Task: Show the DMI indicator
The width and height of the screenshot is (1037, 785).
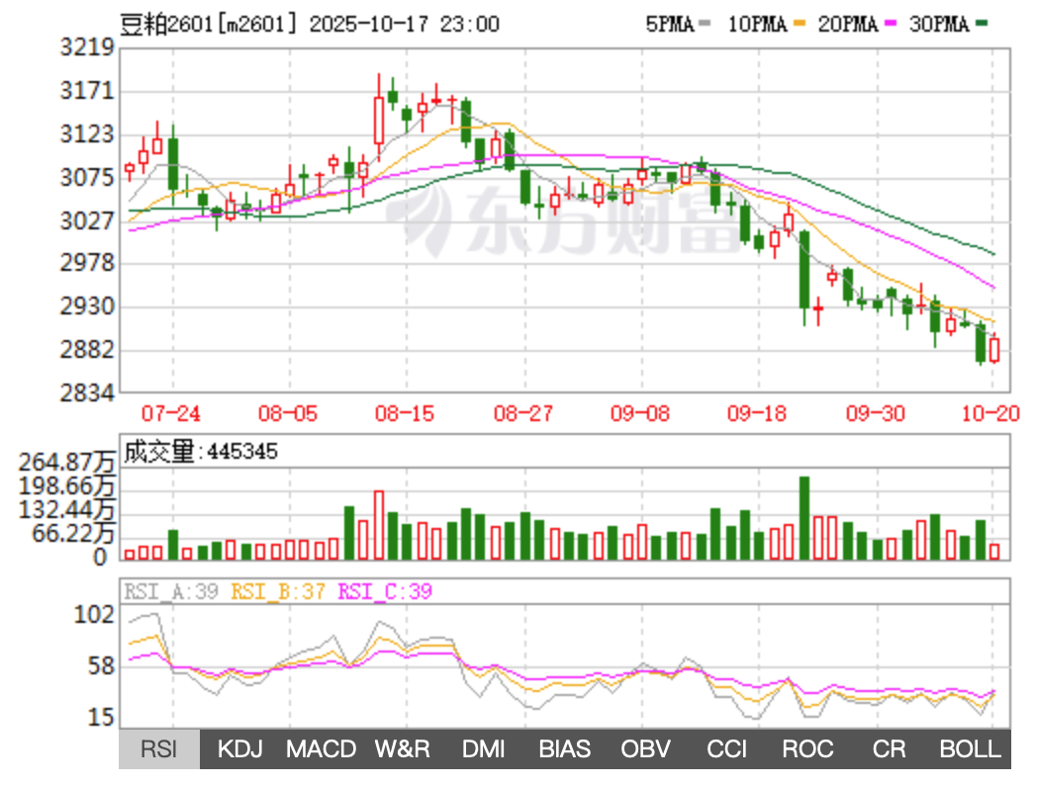Action: coord(484,749)
